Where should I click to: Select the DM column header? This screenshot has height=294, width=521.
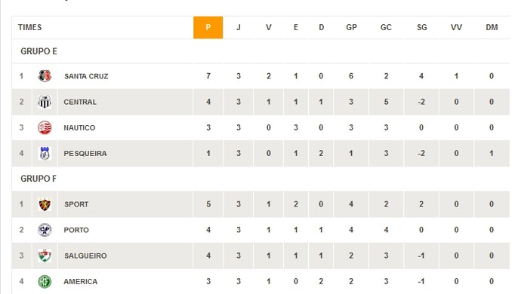point(492,28)
